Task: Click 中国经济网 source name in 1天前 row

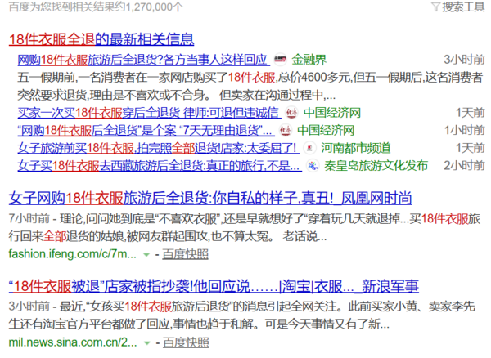Action: coord(332,113)
